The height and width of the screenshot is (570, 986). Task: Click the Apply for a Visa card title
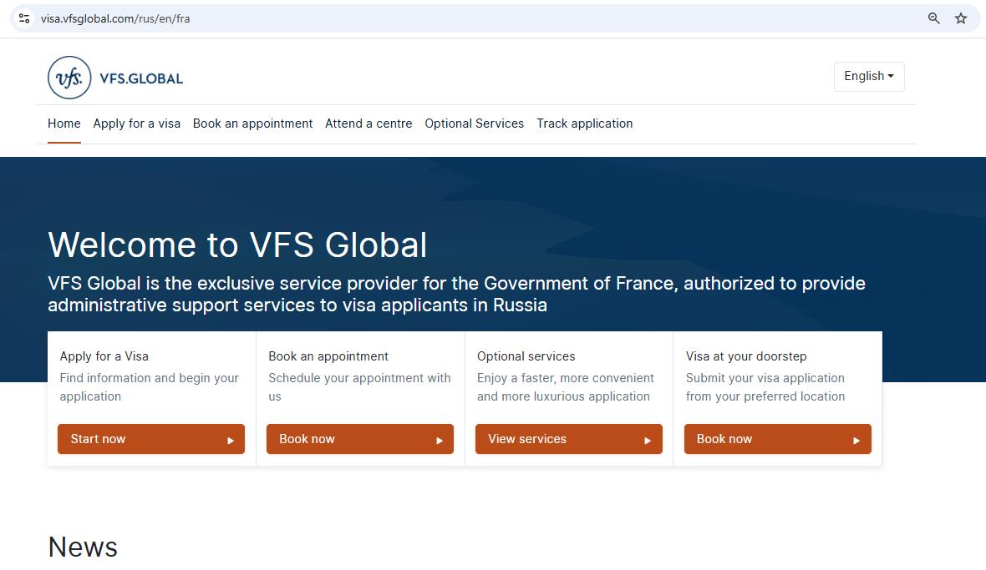104,356
